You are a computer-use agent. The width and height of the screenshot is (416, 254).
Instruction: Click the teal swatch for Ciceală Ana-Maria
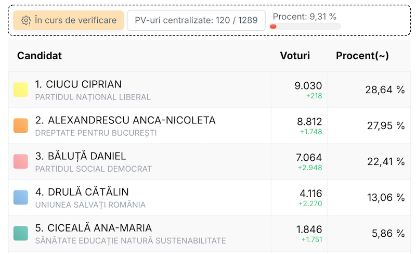[x=20, y=233]
